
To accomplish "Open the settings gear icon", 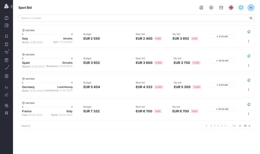I will pos(211,8).
